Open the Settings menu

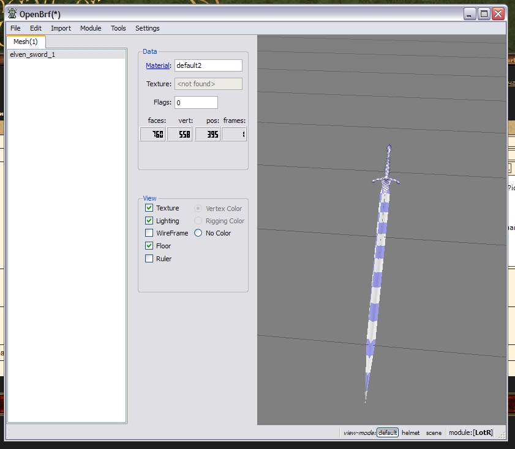(147, 28)
